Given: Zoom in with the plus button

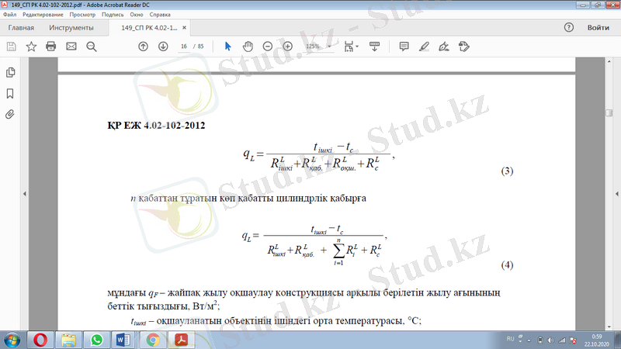Looking at the screenshot, I should click(x=288, y=47).
